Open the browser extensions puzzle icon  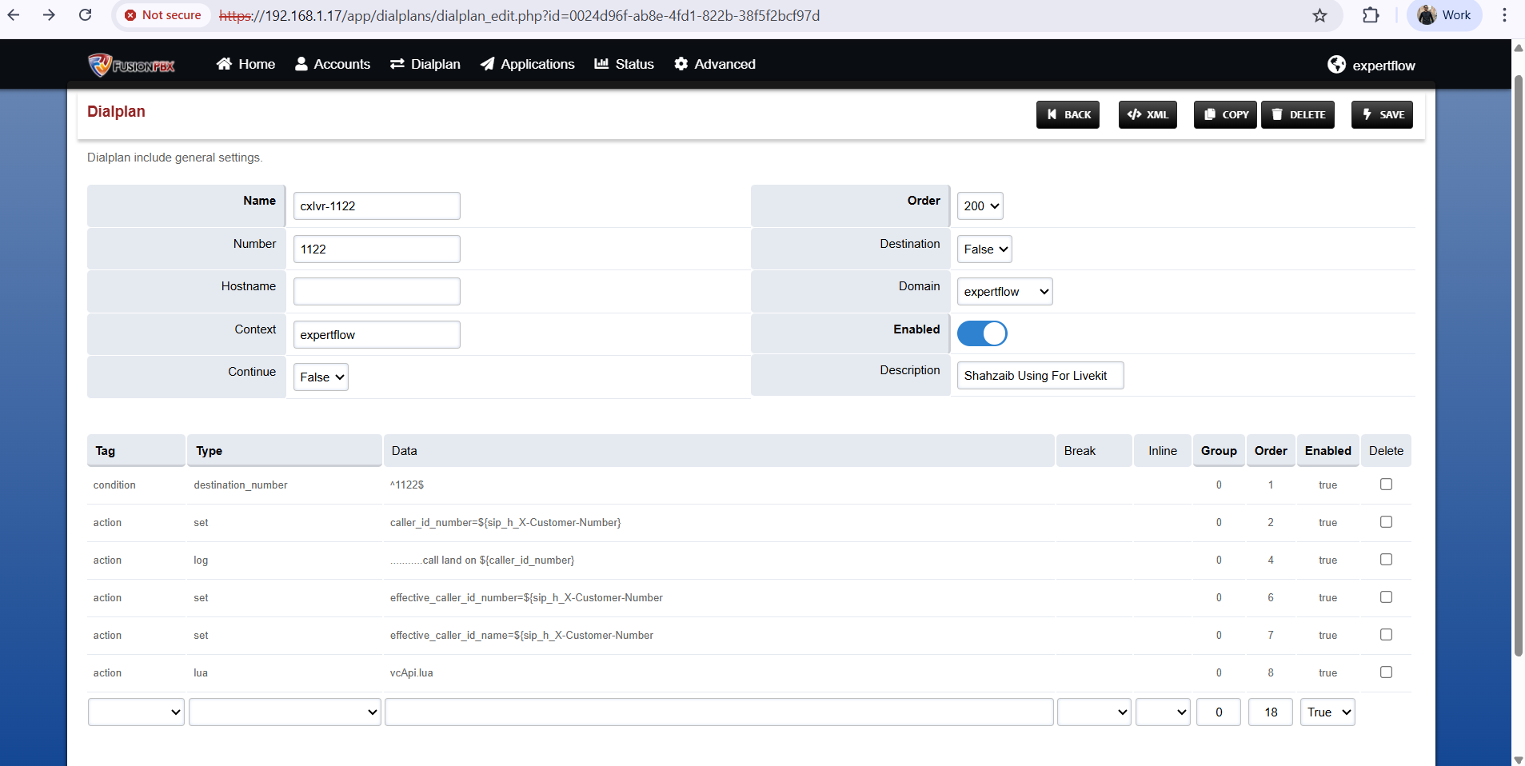[x=1371, y=16]
